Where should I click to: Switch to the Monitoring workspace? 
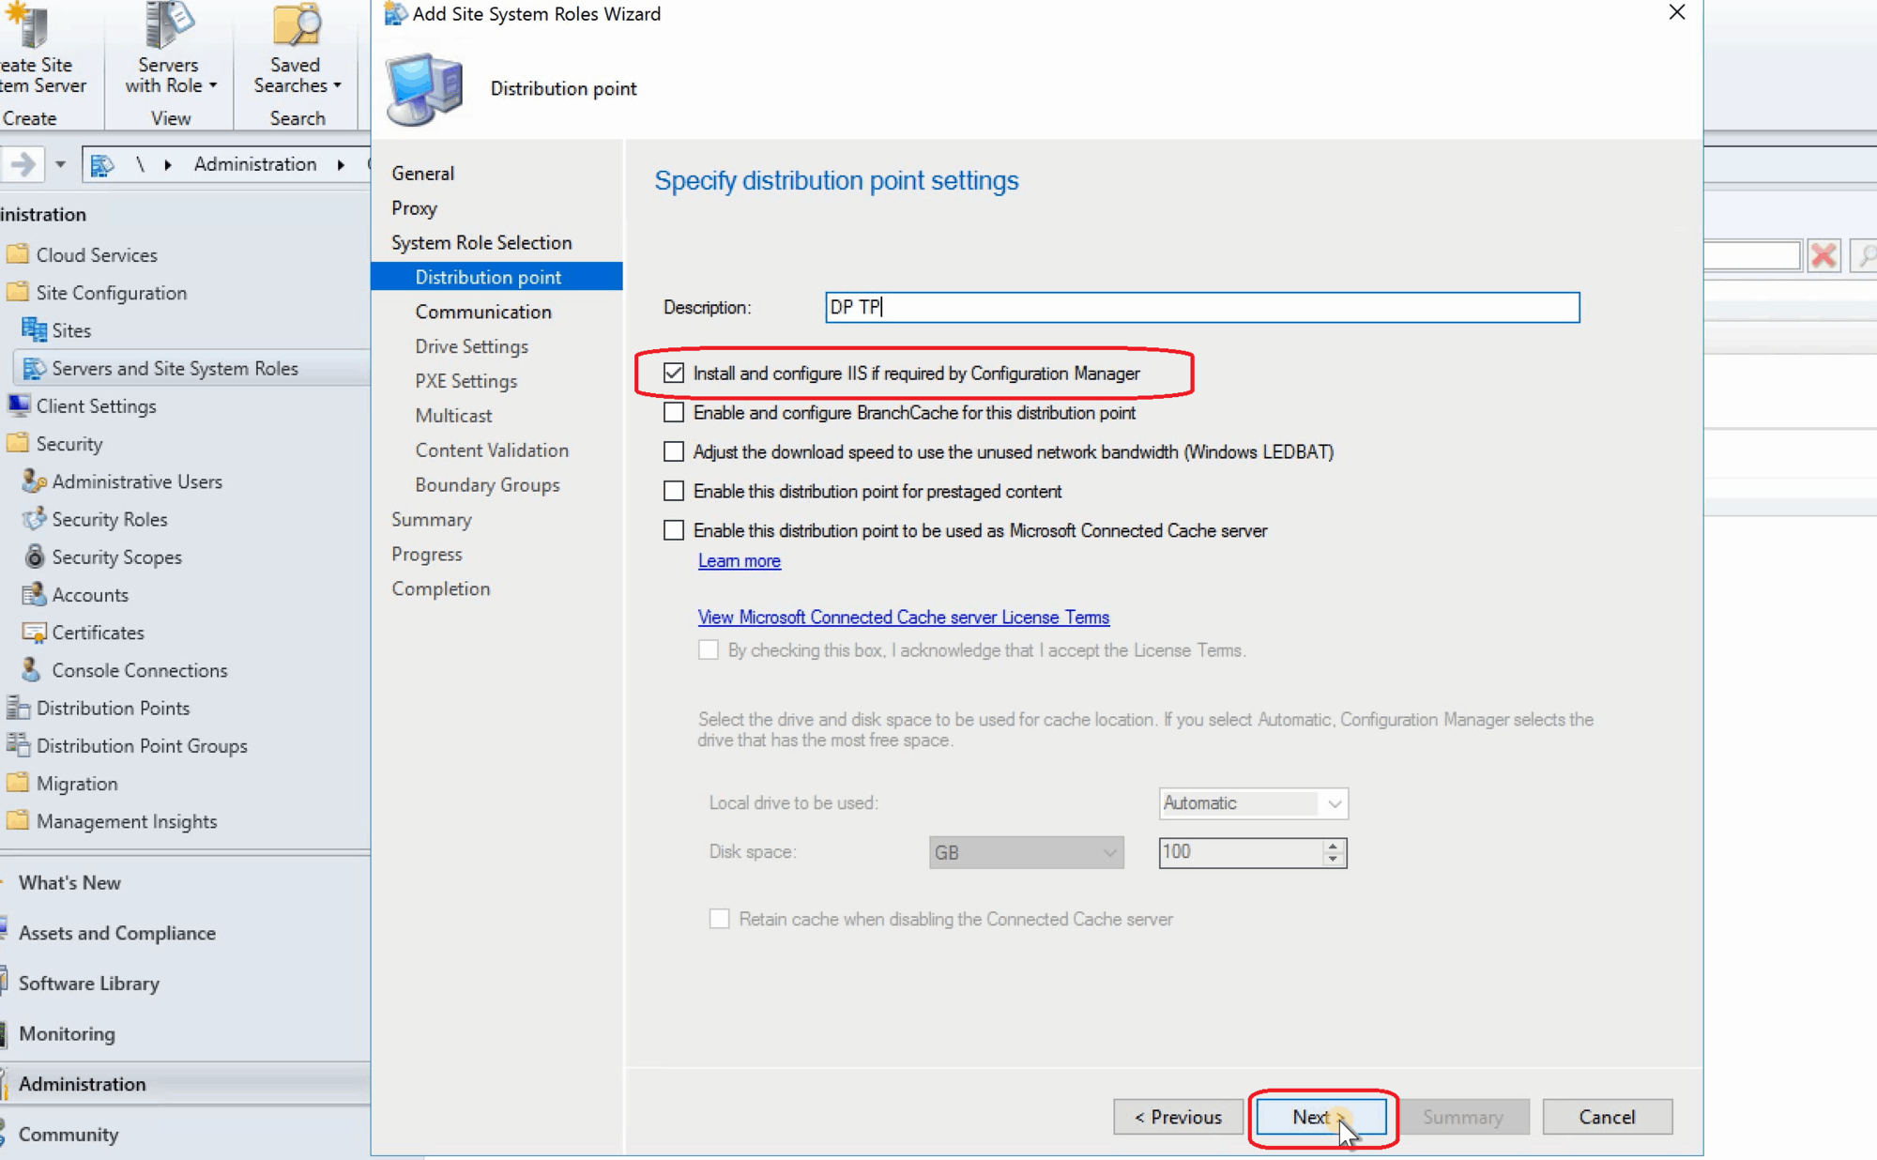[66, 1033]
